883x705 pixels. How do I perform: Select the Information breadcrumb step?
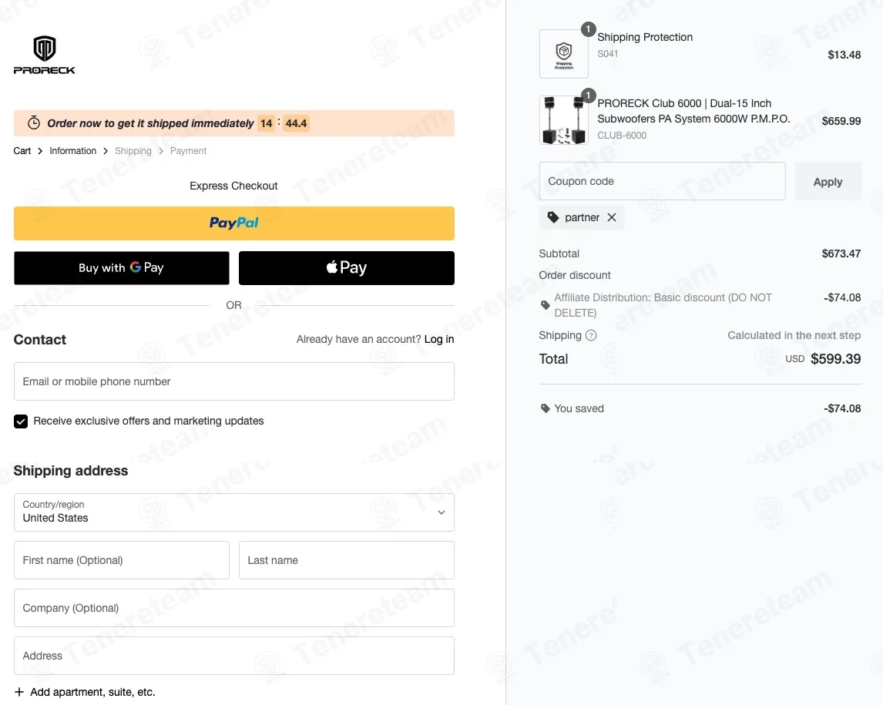pos(73,151)
